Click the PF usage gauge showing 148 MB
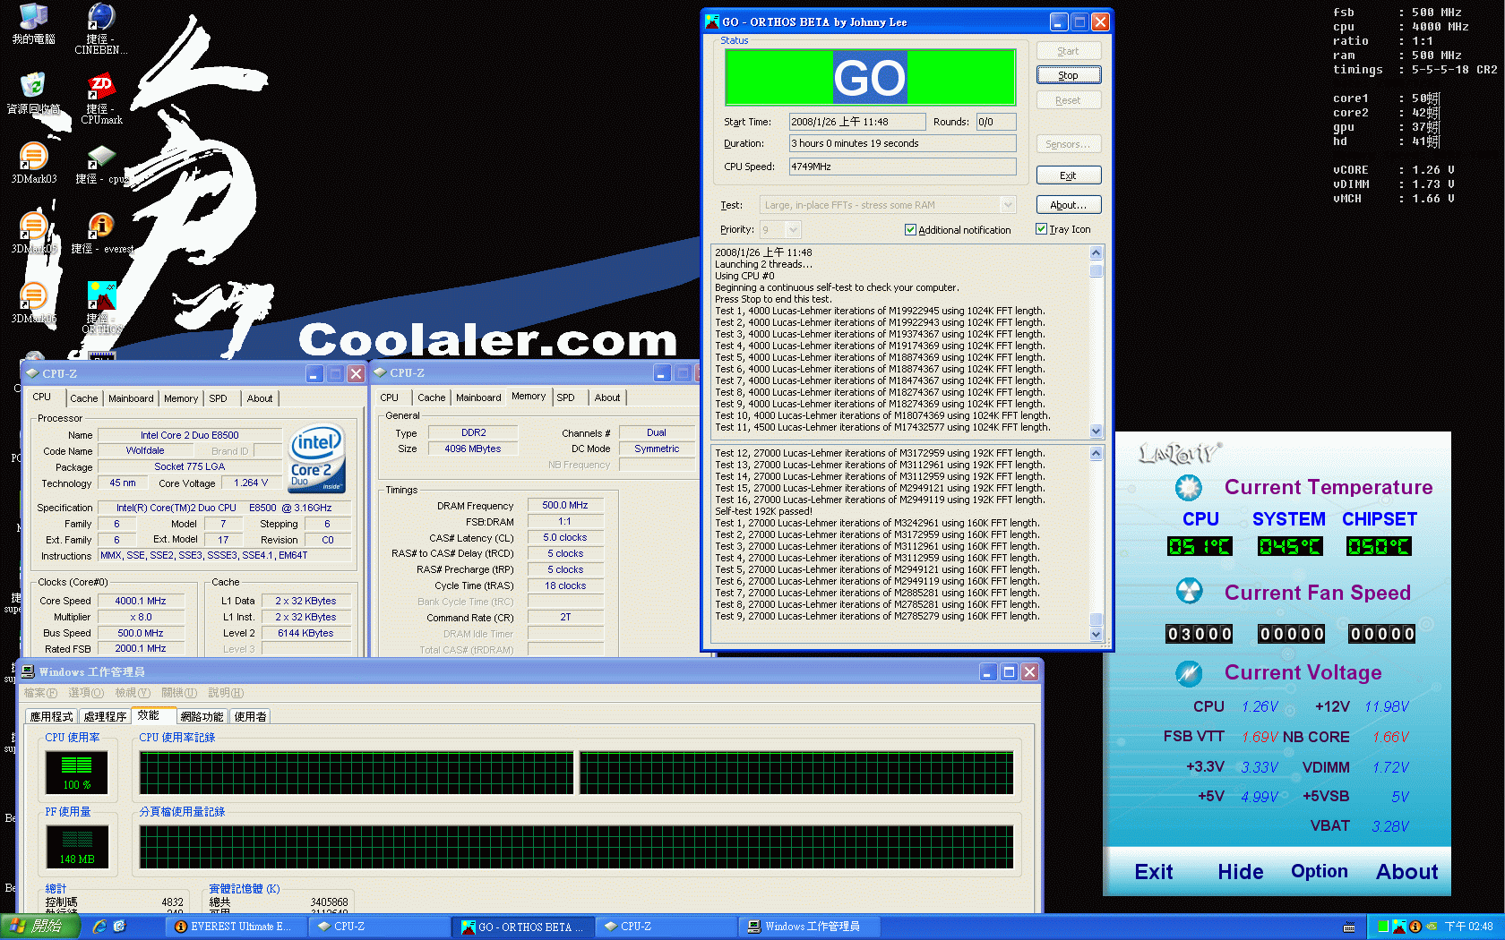Image resolution: width=1505 pixels, height=940 pixels. coord(77,847)
